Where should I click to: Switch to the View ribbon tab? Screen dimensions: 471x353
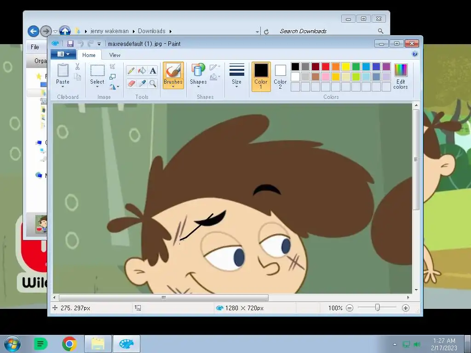[115, 55]
